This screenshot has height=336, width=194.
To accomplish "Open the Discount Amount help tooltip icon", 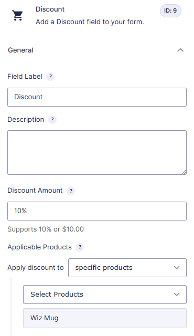I will coord(71,191).
